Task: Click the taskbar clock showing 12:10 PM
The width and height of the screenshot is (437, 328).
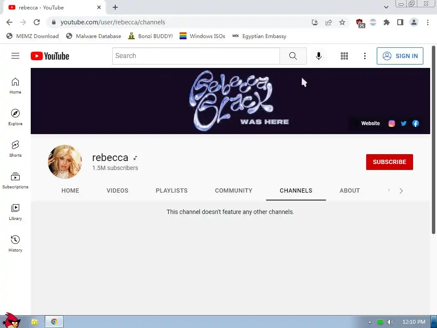Action: [x=414, y=322]
